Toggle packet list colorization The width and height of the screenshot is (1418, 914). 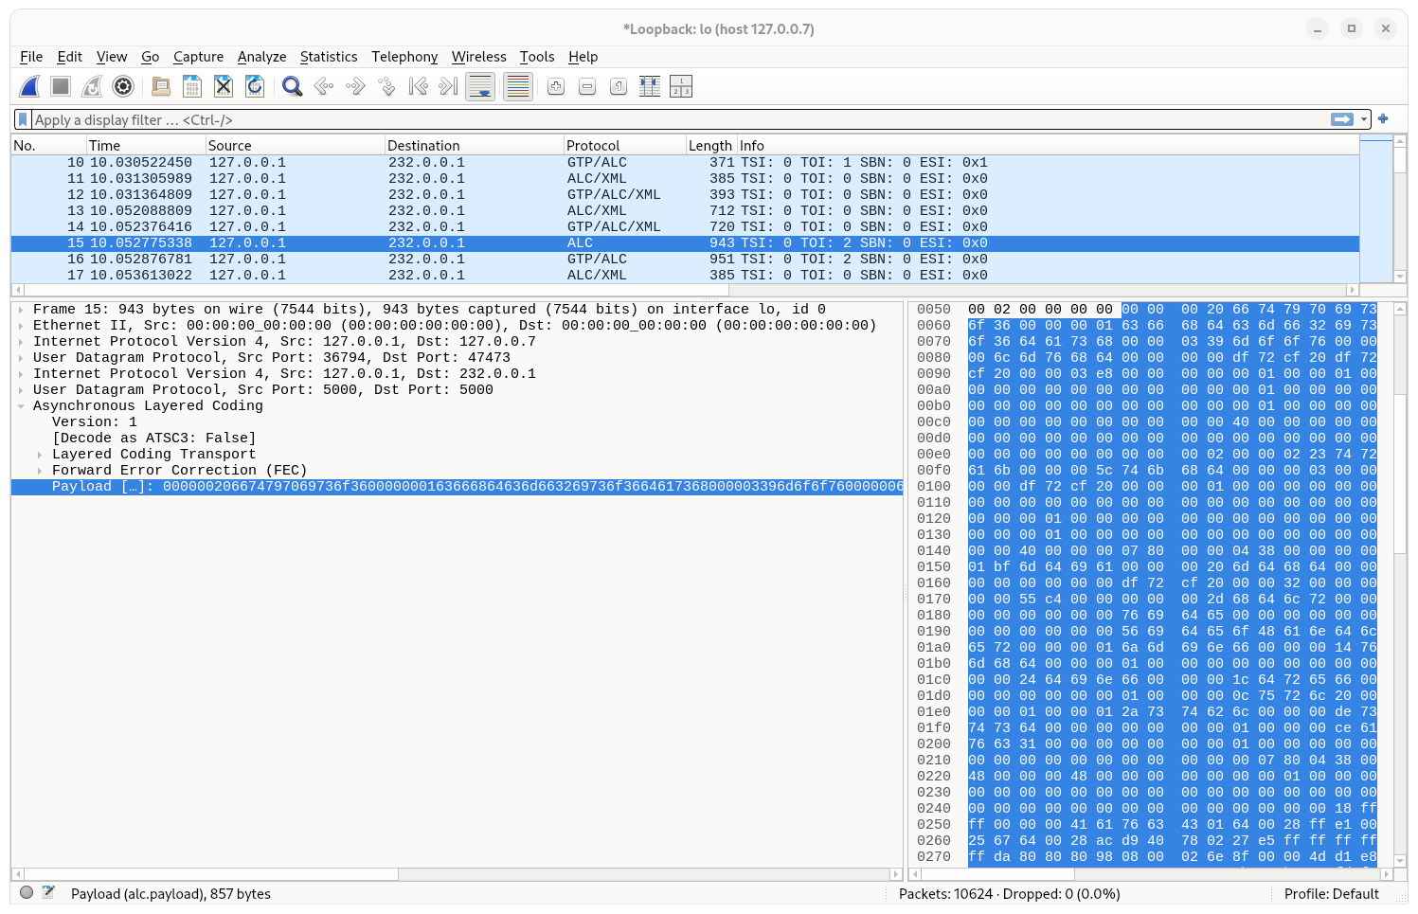click(x=517, y=86)
